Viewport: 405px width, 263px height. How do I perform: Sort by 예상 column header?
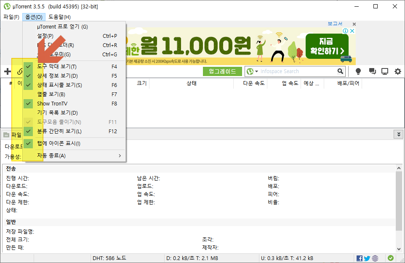pyautogui.click(x=311, y=83)
